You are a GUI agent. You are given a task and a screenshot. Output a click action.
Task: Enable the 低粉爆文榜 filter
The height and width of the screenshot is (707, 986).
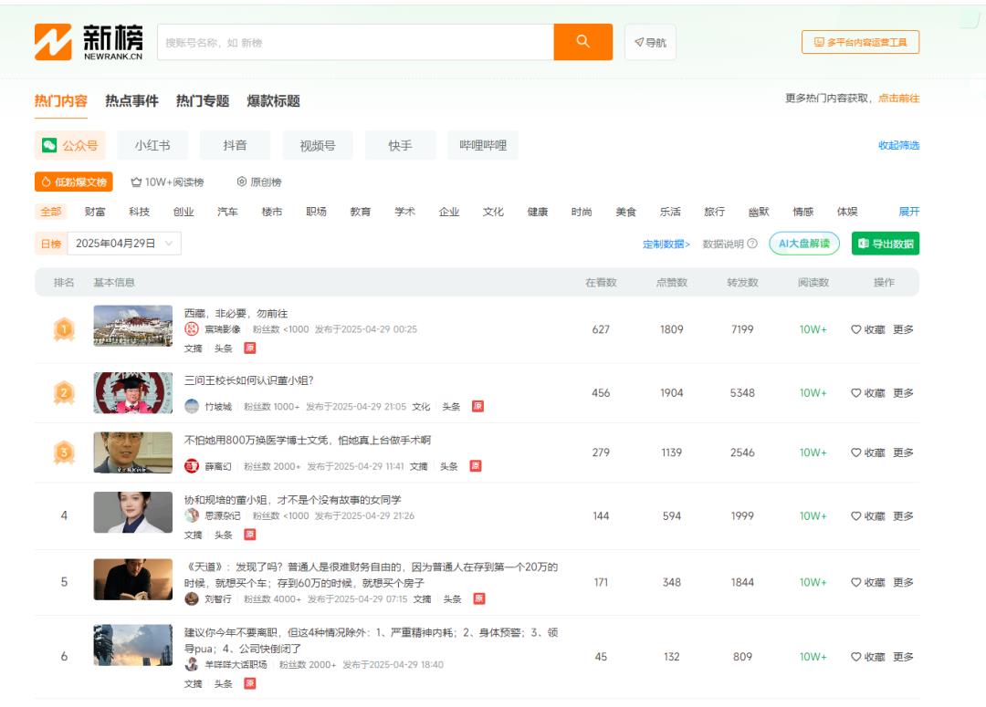tap(73, 182)
